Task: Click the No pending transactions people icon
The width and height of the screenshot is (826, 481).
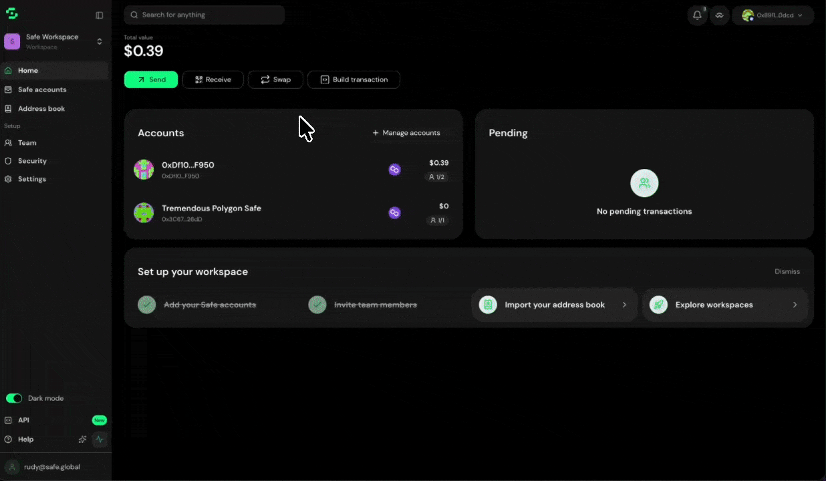Action: (x=644, y=183)
